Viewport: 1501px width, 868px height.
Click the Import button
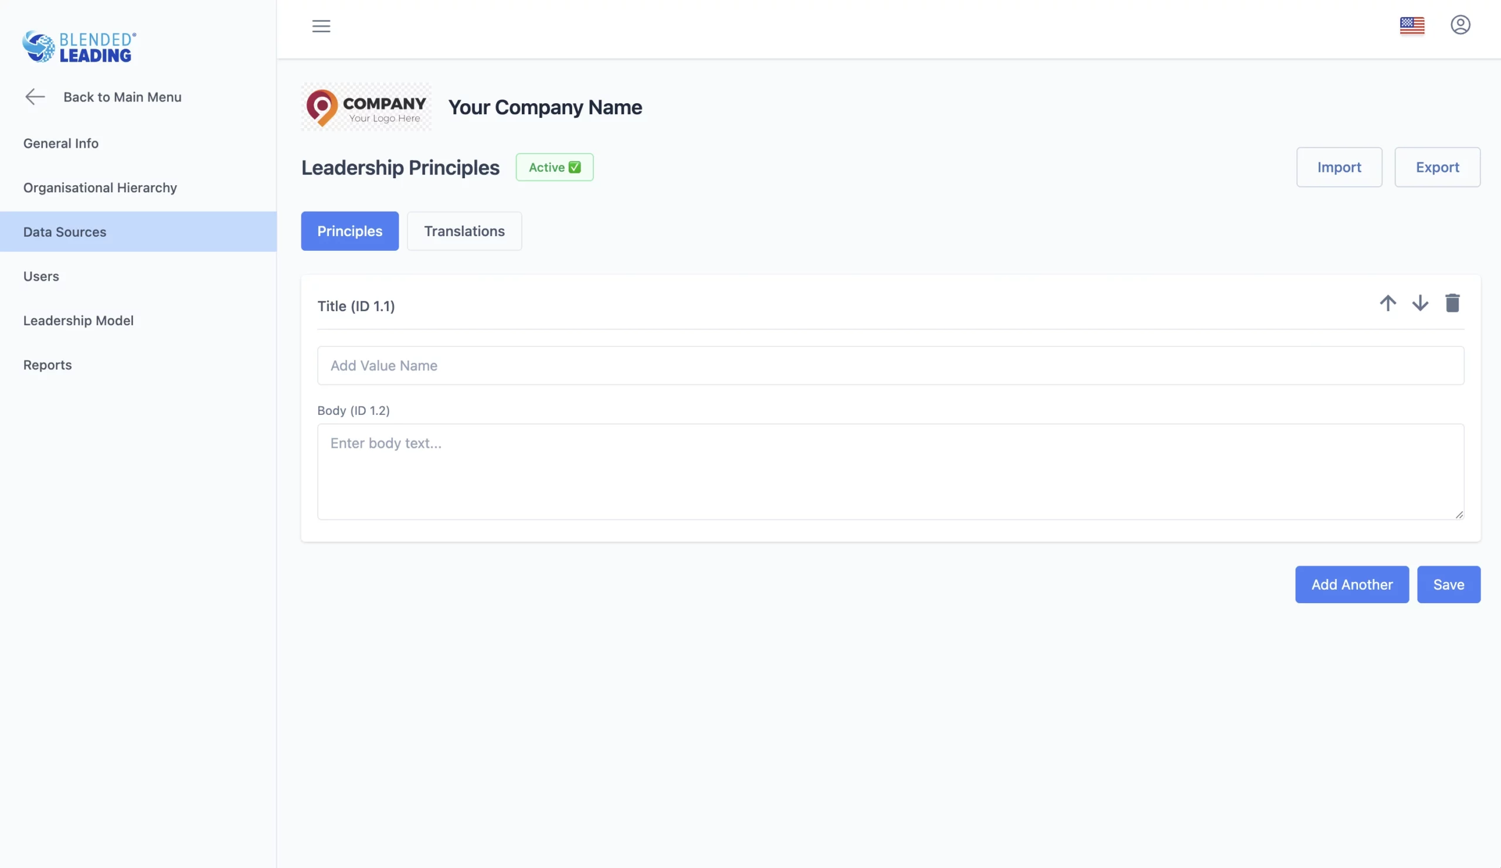tap(1339, 167)
